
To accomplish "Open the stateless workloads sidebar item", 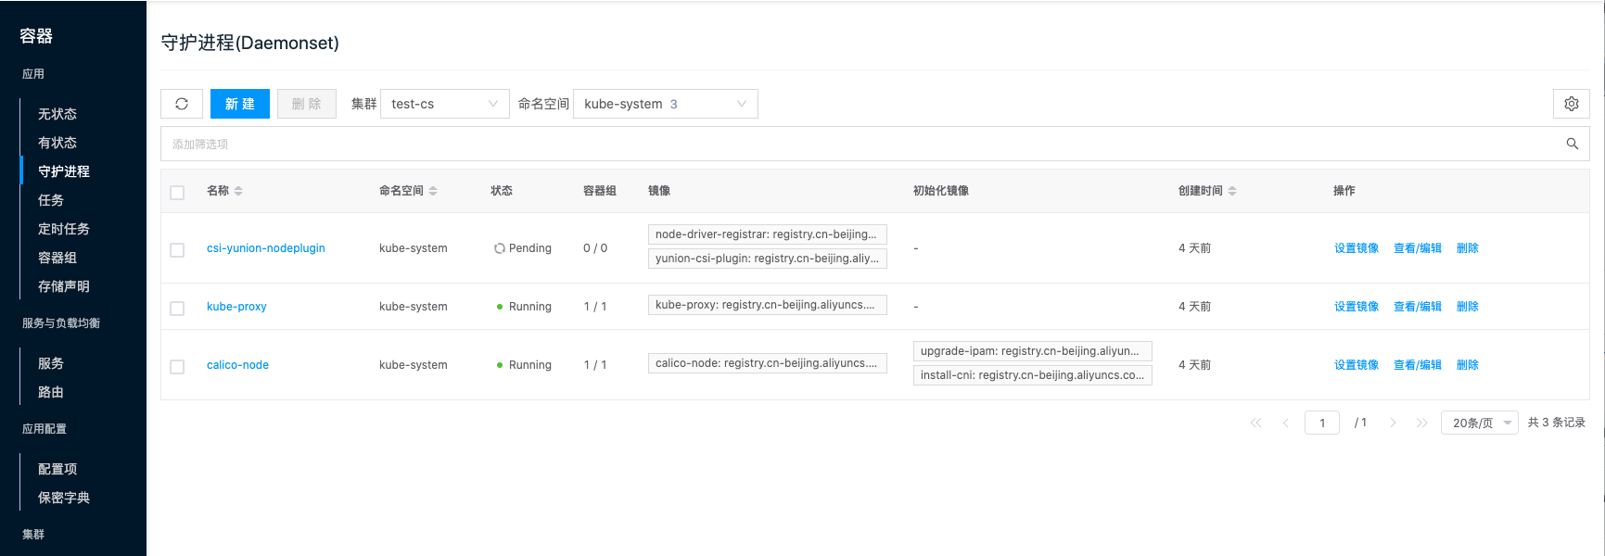I will pos(57,114).
